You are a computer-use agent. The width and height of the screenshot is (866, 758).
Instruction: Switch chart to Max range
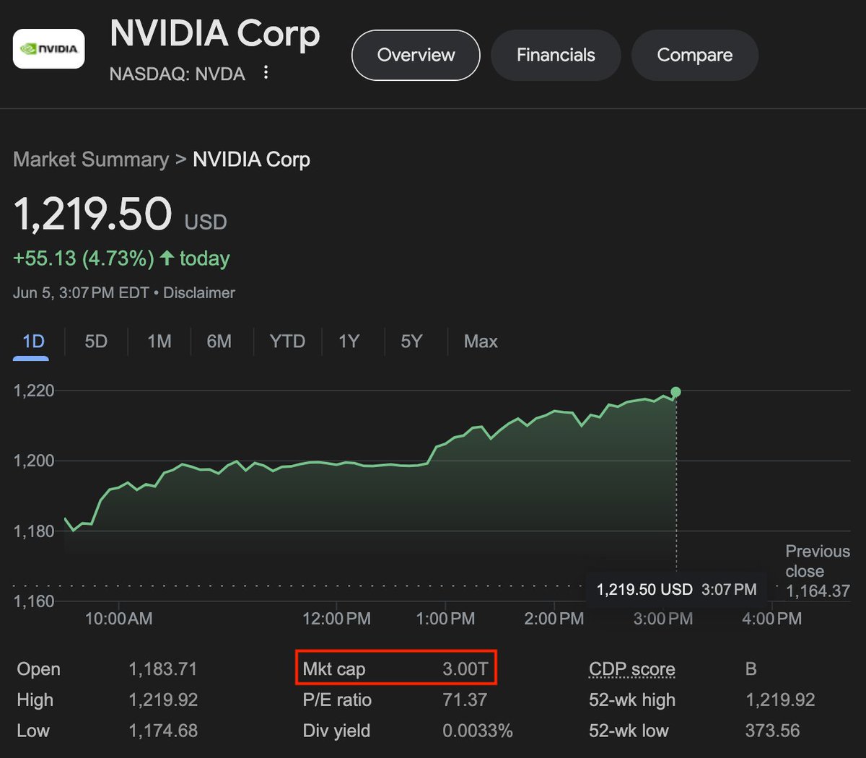[x=481, y=341]
